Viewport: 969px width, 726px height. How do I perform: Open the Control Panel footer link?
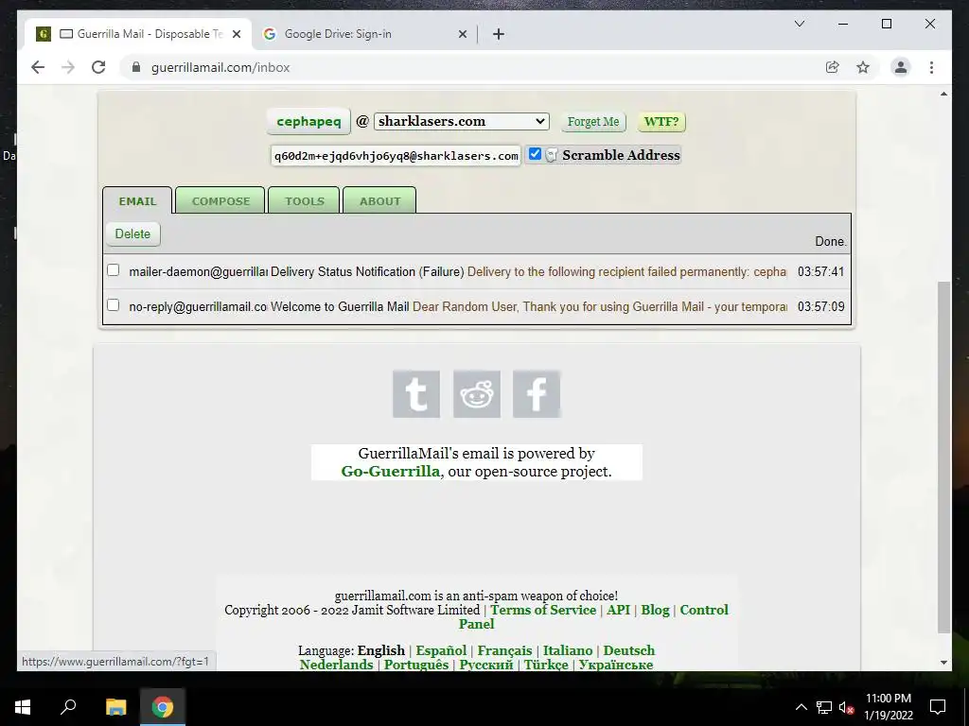click(704, 610)
